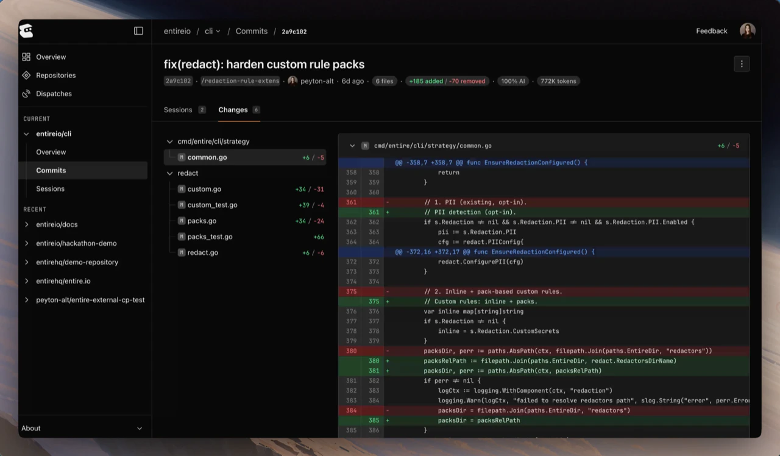780x456 pixels.
Task: Collapse the cmd/entire/cli/strategy folder
Action: pos(169,141)
